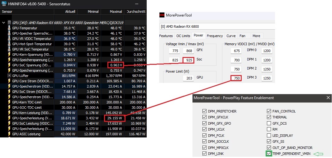This screenshot has width=332, height=158.
Task: Open the OC Limits tab
Action: pyautogui.click(x=183, y=36)
